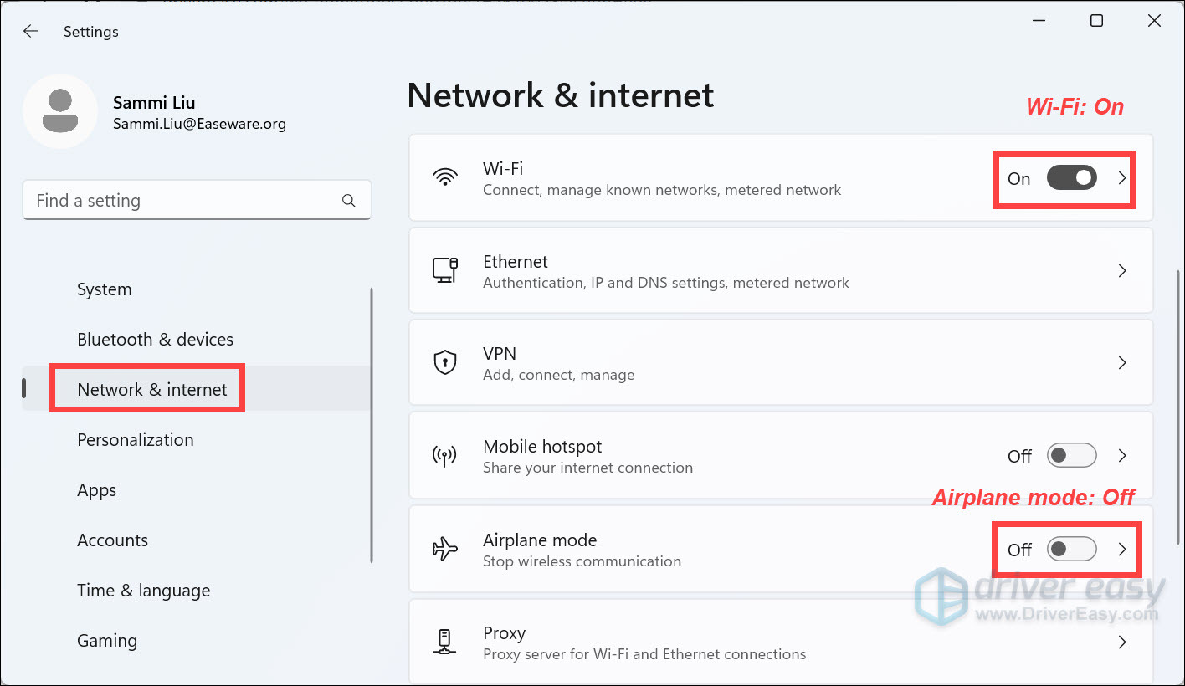Click the back arrow in Settings

(x=31, y=32)
